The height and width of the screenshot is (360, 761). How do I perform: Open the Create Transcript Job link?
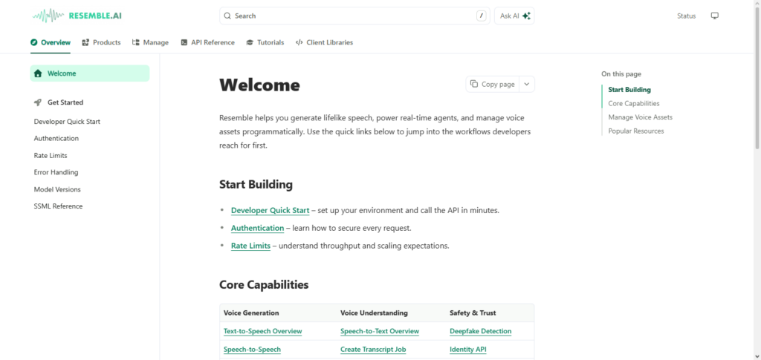click(373, 350)
